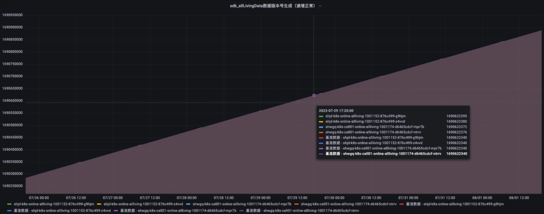The height and width of the screenshot is (214, 544).
Task: Click blue legend icon of 基准数据 shjd z4vvd
Action: click(9, 211)
